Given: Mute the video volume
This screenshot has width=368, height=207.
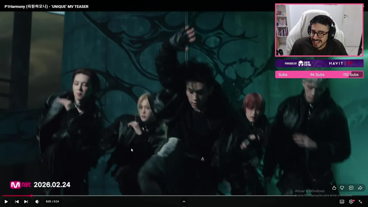Looking at the screenshot, I should click(37, 202).
